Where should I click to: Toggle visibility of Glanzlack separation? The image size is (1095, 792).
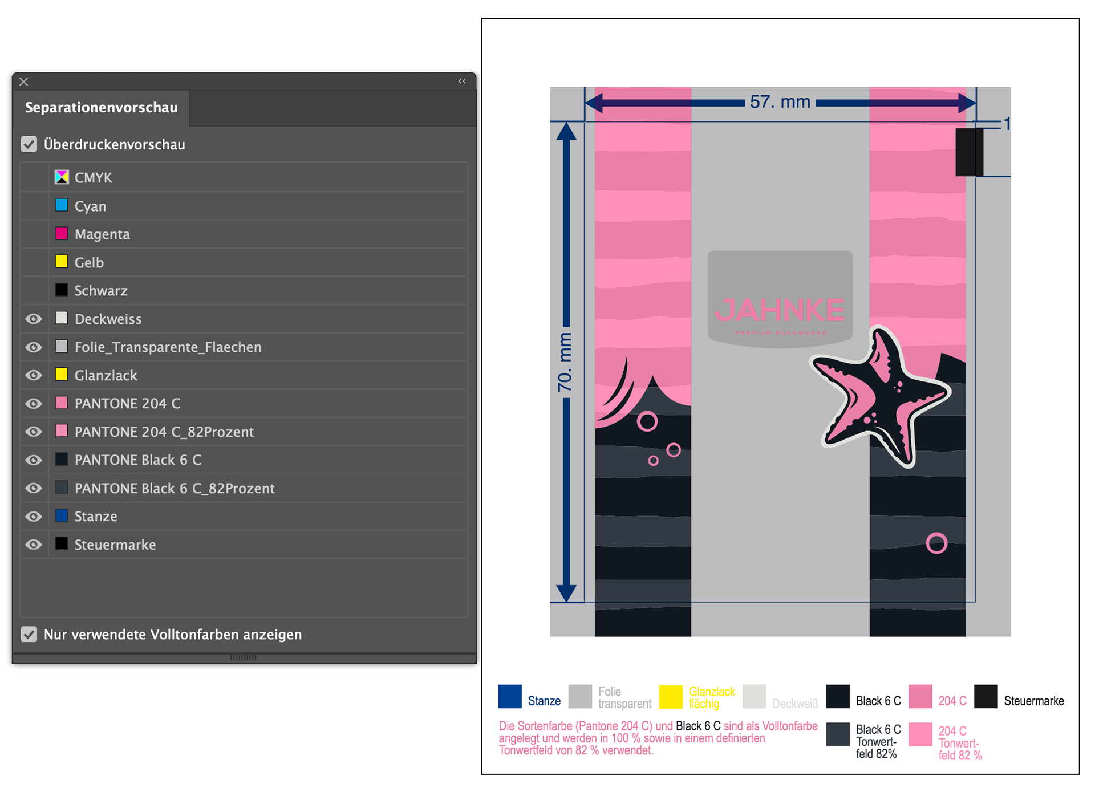click(34, 375)
